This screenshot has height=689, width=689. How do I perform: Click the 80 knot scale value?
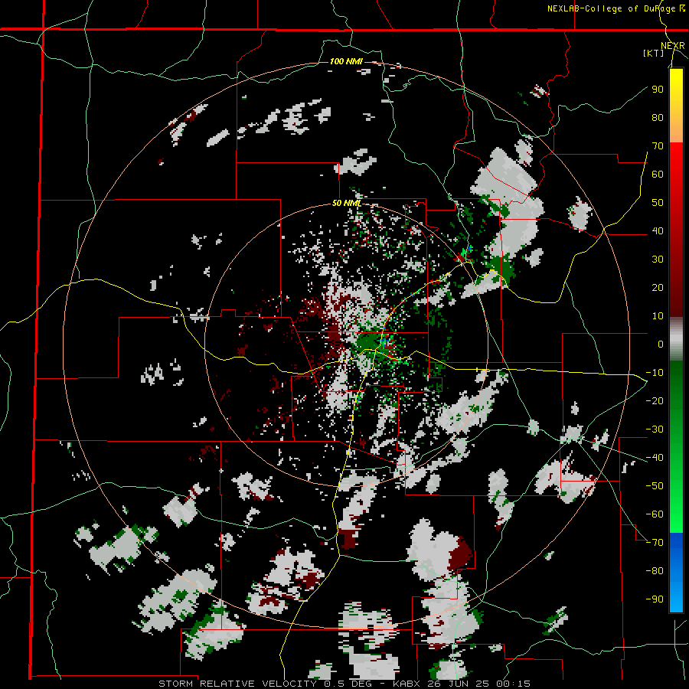(x=658, y=118)
